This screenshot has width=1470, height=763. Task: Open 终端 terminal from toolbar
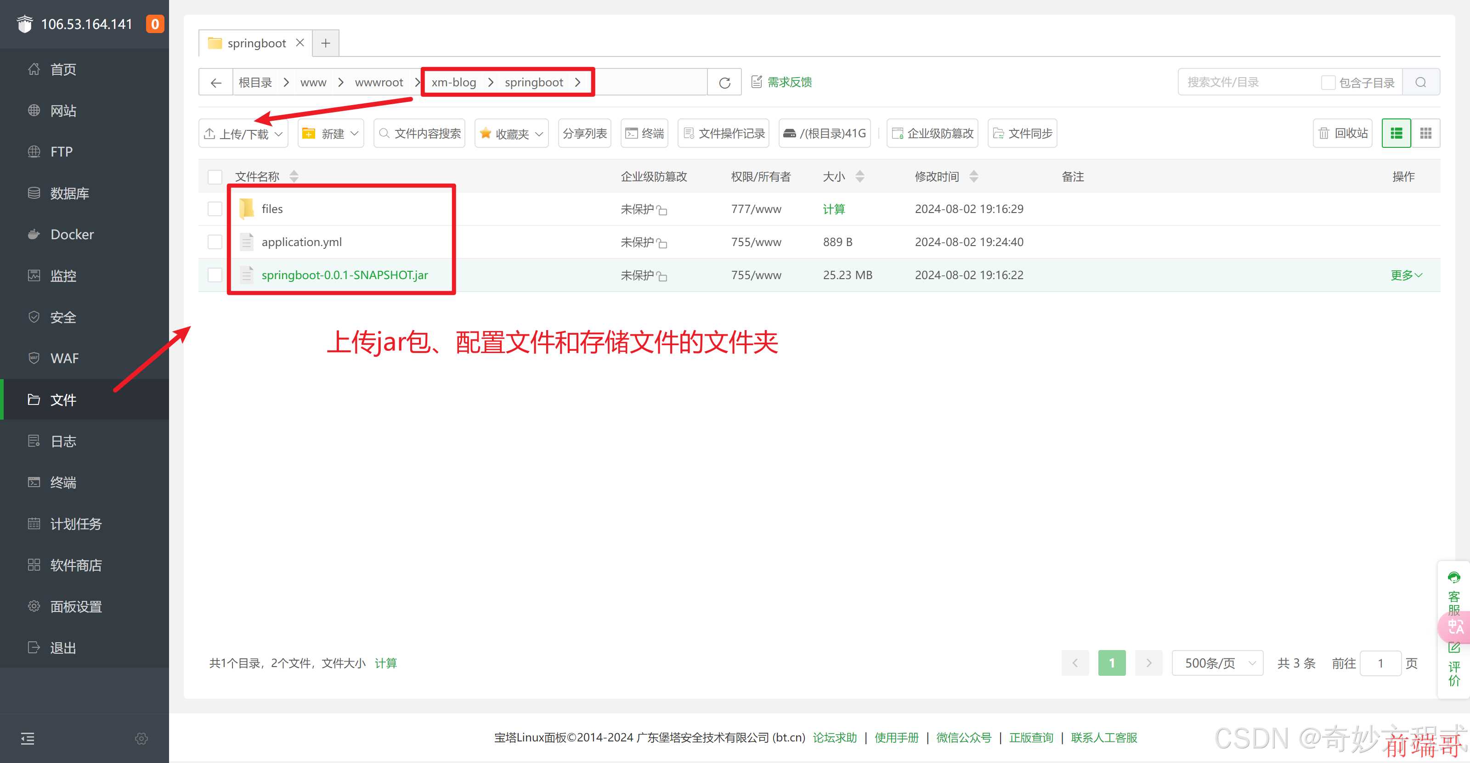[x=644, y=134]
